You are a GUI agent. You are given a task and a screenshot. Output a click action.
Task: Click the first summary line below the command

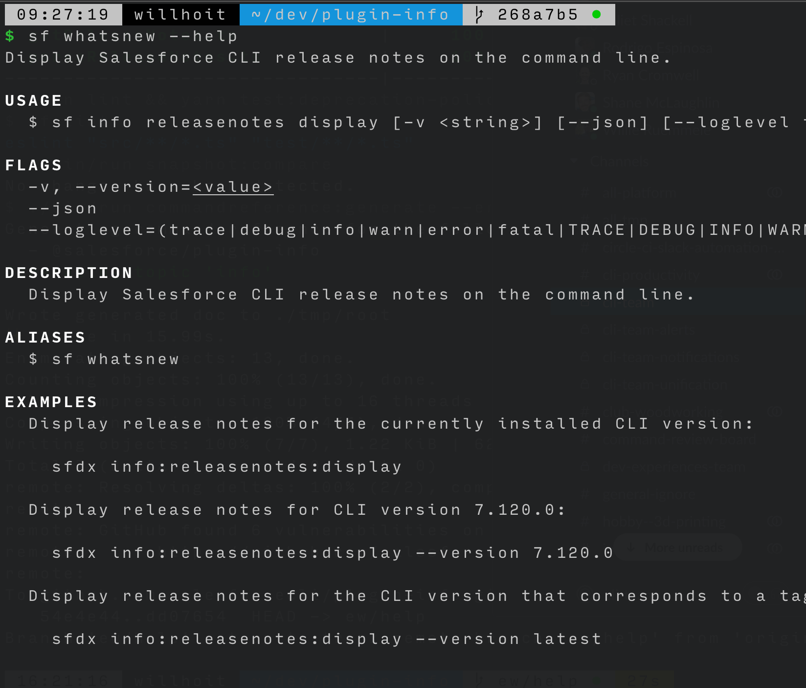[x=338, y=58]
